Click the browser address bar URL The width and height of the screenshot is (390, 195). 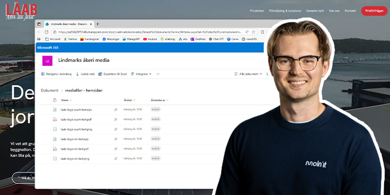click(x=150, y=32)
